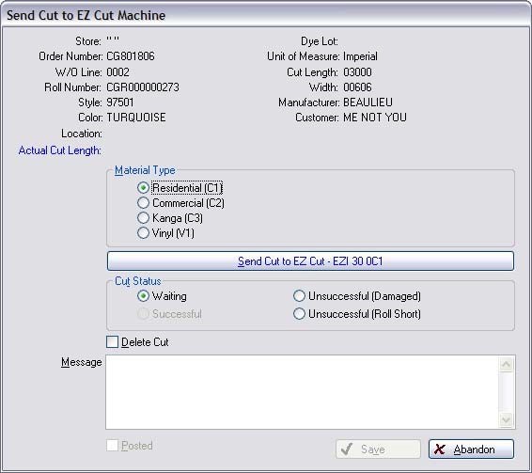Image resolution: width=532 pixels, height=473 pixels.
Task: Click the Message scrollbar up arrow
Action: (507, 365)
